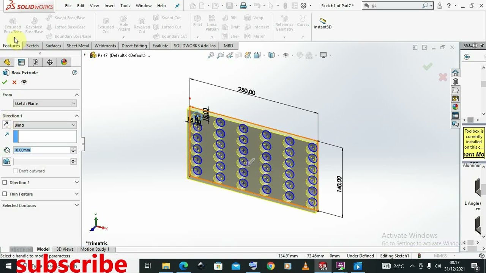This screenshot has height=273, width=486.
Task: Expand Selected Contours section chevron
Action: click(77, 206)
